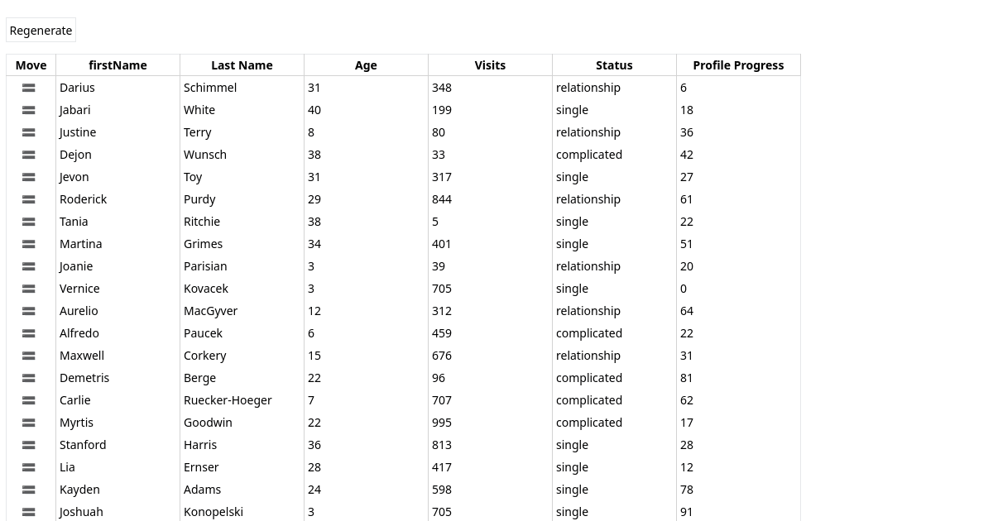
Task: Click the drag handle next to Jabari White
Action: point(29,110)
